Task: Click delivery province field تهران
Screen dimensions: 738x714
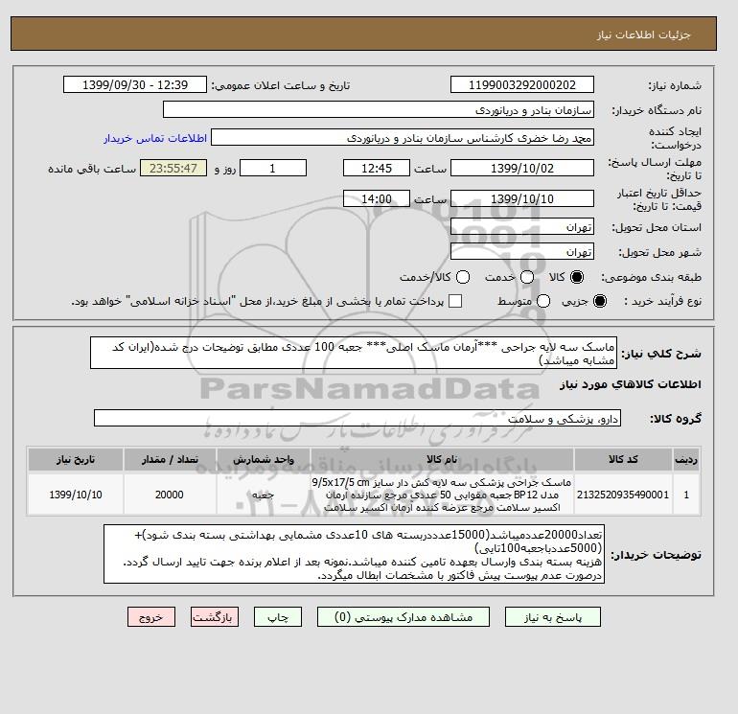Action: pyautogui.click(x=522, y=227)
